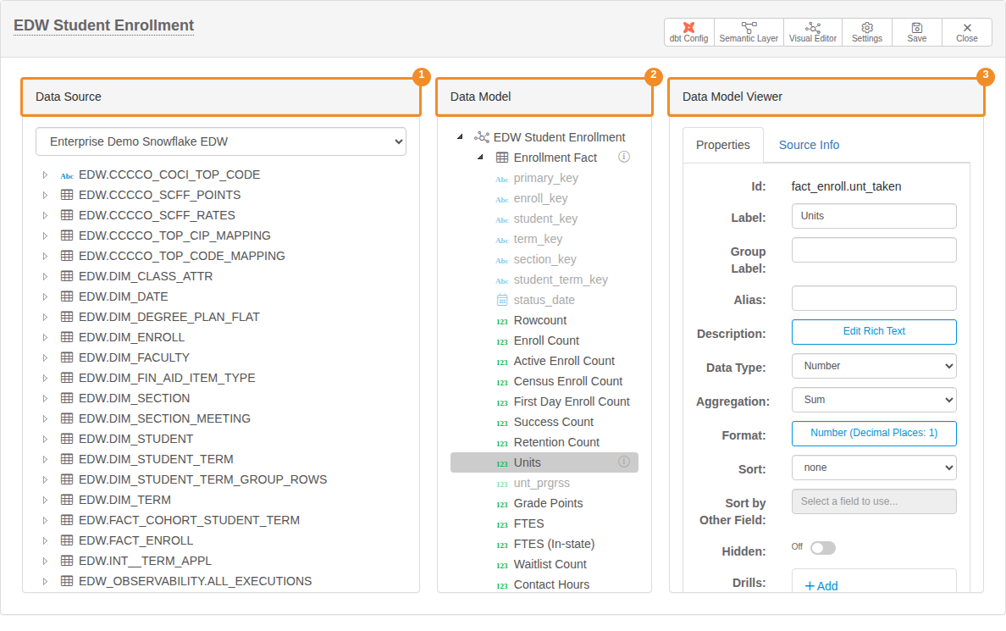This screenshot has height=631, width=1006.
Task: Select the unt_prgrss field
Action: pos(541,483)
